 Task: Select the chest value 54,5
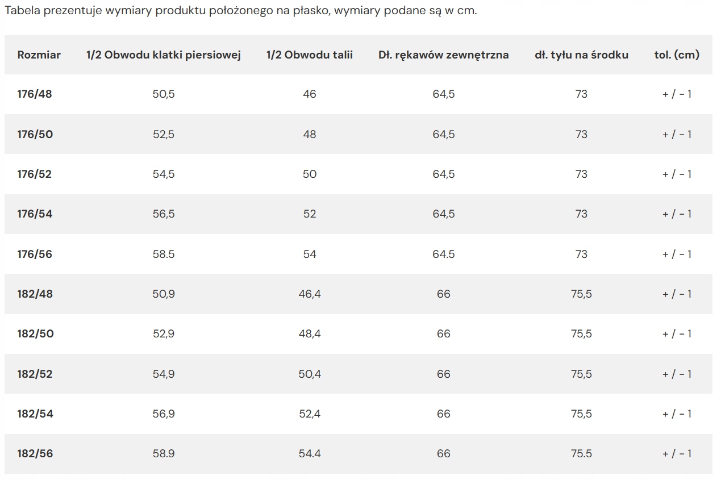[x=164, y=174]
